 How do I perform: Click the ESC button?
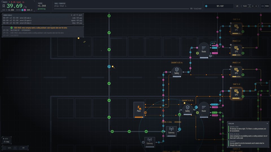coord(263,6)
